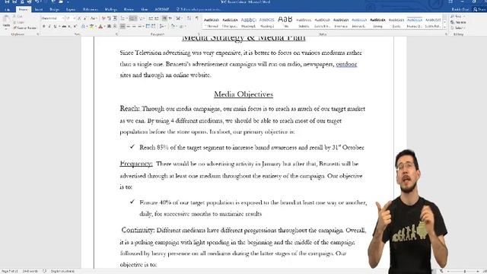
Task: Click the Media Objectives heading
Action: pos(243,94)
